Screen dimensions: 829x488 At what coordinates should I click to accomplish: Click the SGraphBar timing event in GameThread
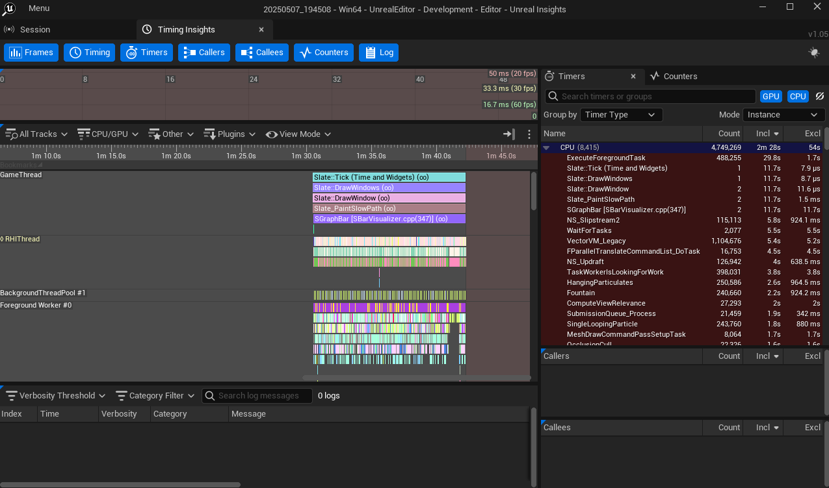pyautogui.click(x=389, y=219)
